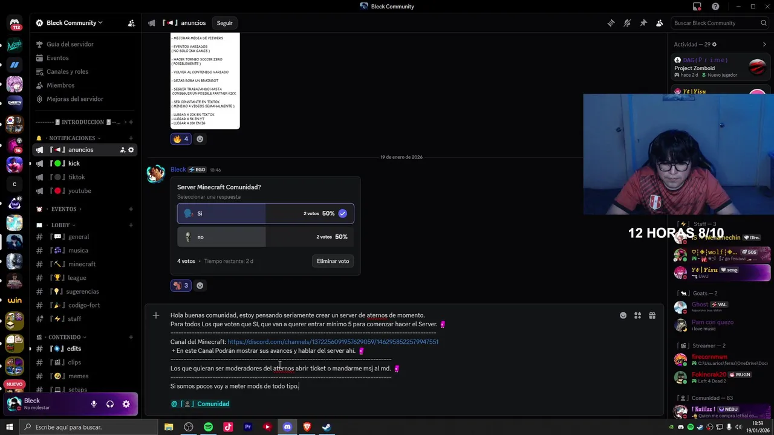Open Direct Messages home icon

coord(15,23)
